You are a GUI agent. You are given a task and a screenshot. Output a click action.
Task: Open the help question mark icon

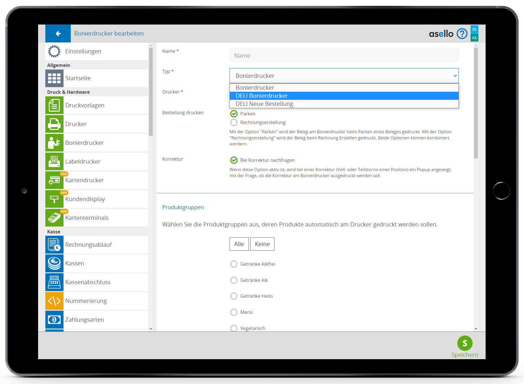click(462, 34)
